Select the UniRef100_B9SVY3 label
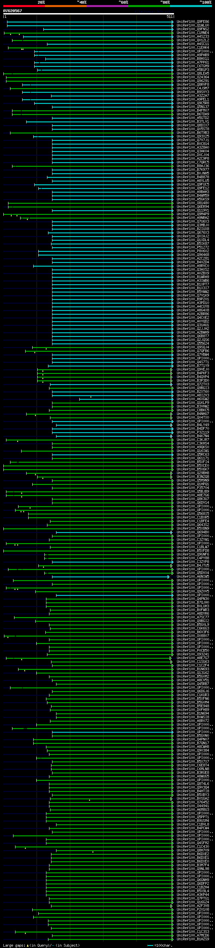Viewport: 215px width, 948px height. (x=192, y=92)
